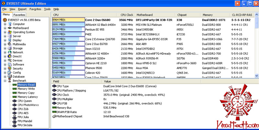Open the Favorites menu
Image resolution: width=259 pixels, height=130 pixels.
[35, 9]
